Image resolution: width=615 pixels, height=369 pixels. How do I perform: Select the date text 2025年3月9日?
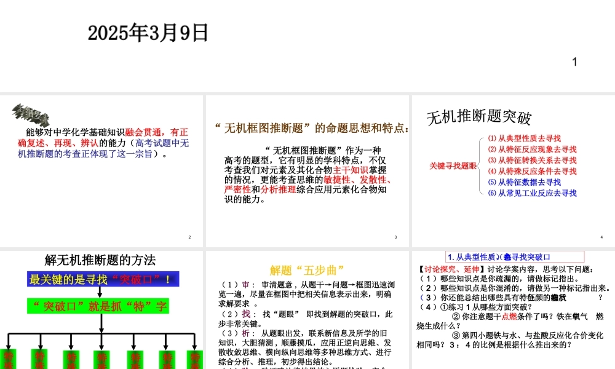pos(148,33)
